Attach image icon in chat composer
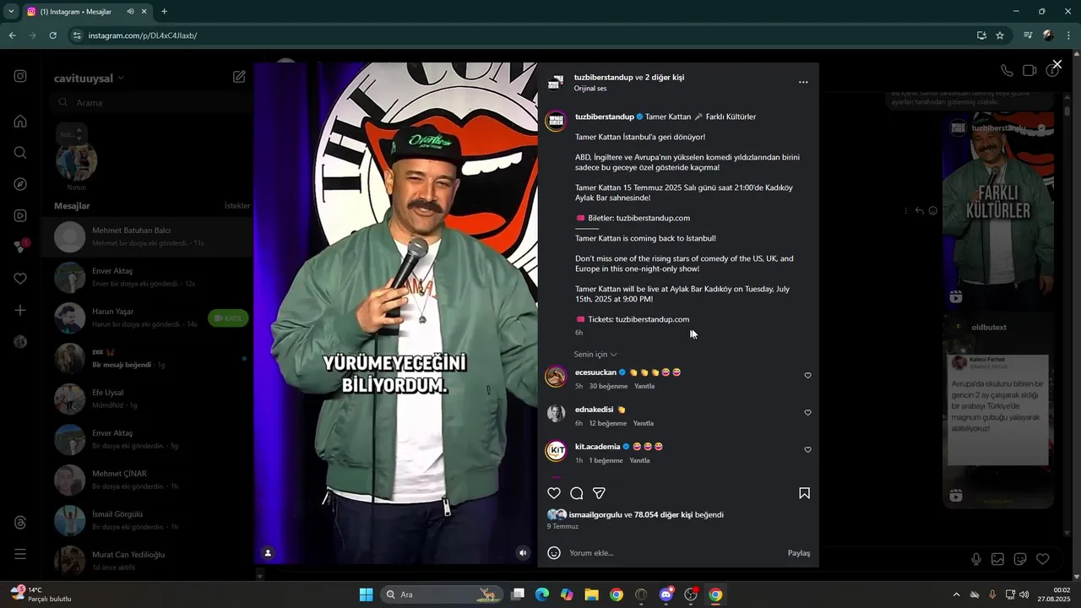The height and width of the screenshot is (608, 1081). 998,559
